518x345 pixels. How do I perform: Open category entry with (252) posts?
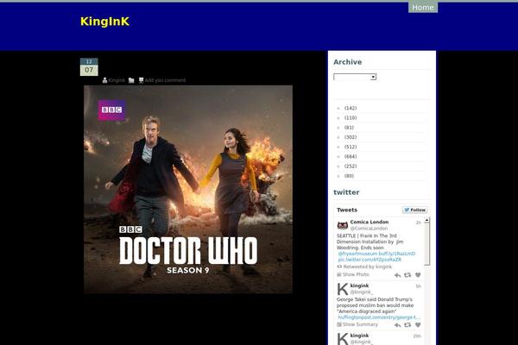351,166
